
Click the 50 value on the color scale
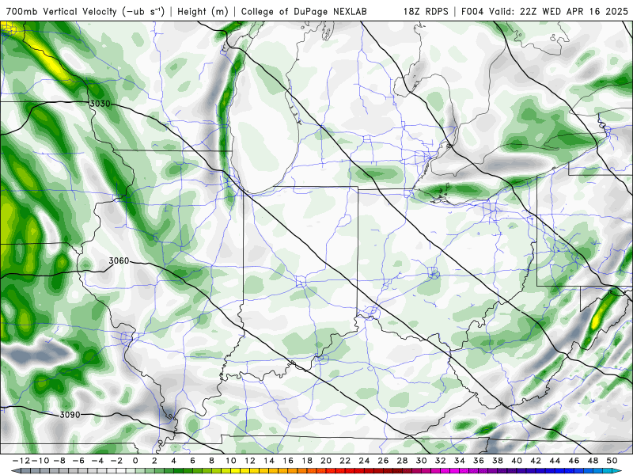pos(612,461)
